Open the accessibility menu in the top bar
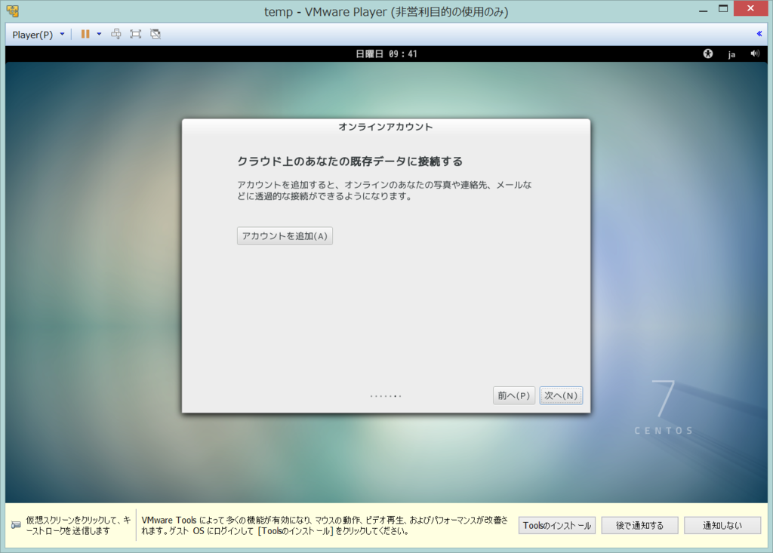 pyautogui.click(x=707, y=54)
